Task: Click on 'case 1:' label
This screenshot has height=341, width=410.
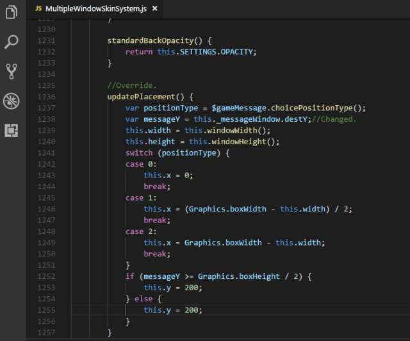Action: click(x=141, y=198)
